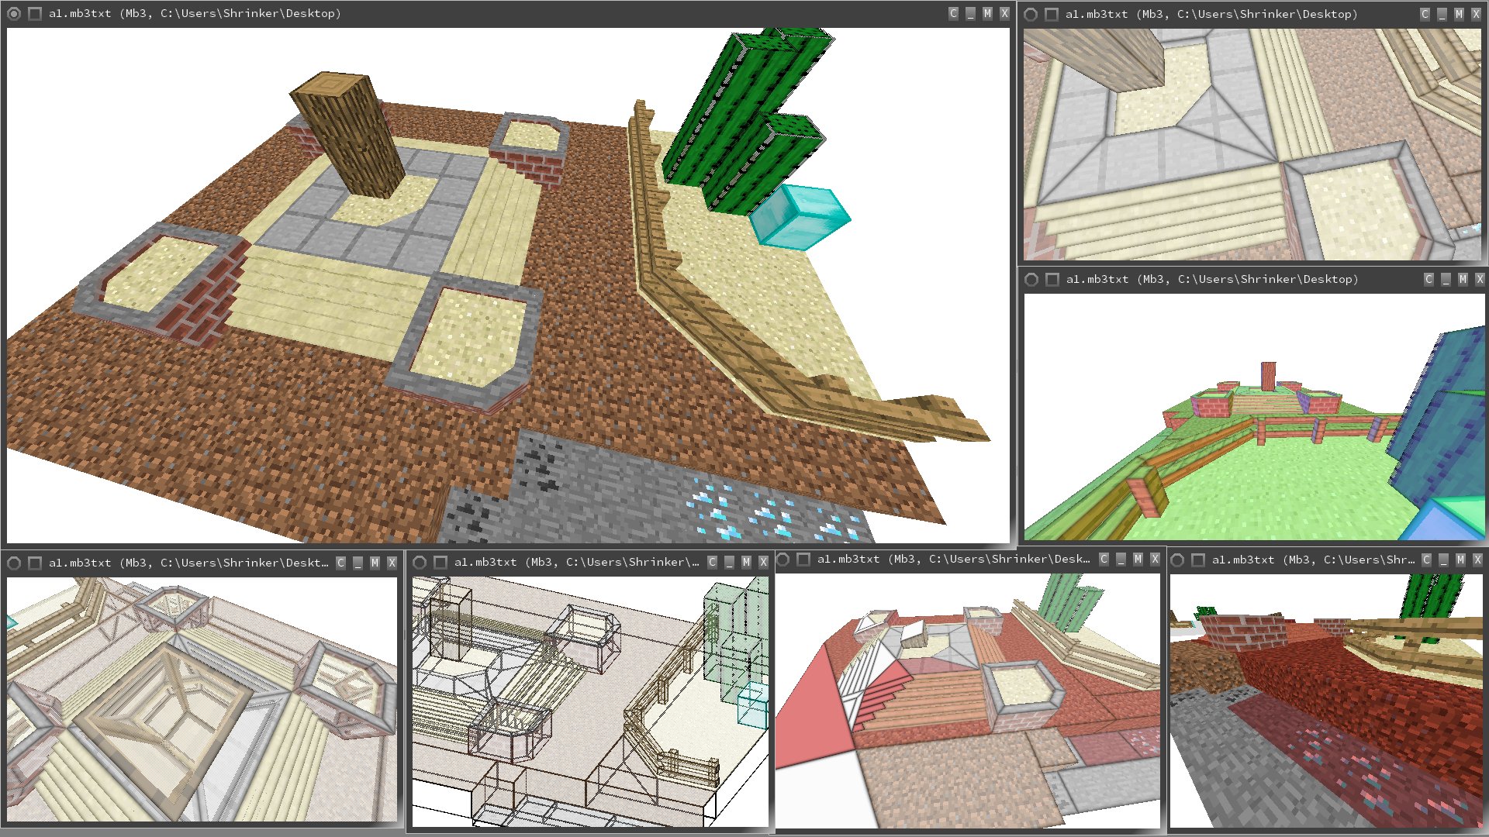Click the a1.mb3txt title of the pink flat-shaded window
The height and width of the screenshot is (837, 1489).
click(x=848, y=560)
